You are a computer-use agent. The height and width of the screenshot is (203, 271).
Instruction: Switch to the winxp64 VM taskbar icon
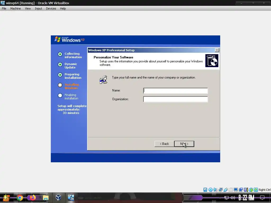pyautogui.click(x=71, y=198)
